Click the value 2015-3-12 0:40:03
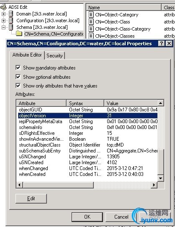The width and height of the screenshot is (175, 227). coord(125,174)
